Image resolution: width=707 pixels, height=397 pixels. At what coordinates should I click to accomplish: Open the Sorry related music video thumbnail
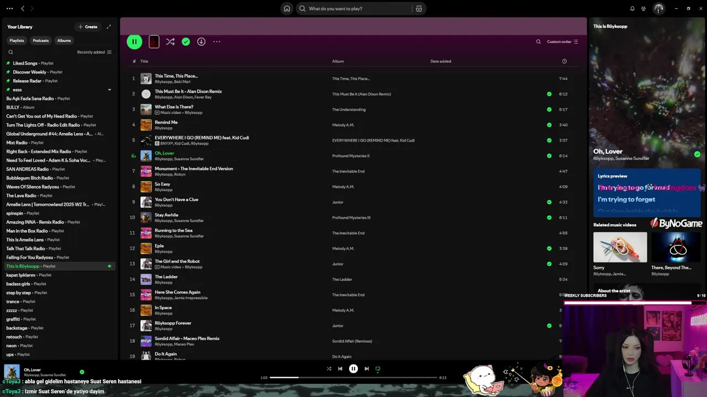point(620,247)
